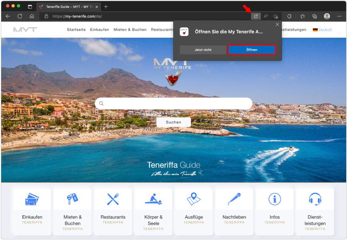
Task: Confirm opening the app with Öffnen
Action: (252, 50)
